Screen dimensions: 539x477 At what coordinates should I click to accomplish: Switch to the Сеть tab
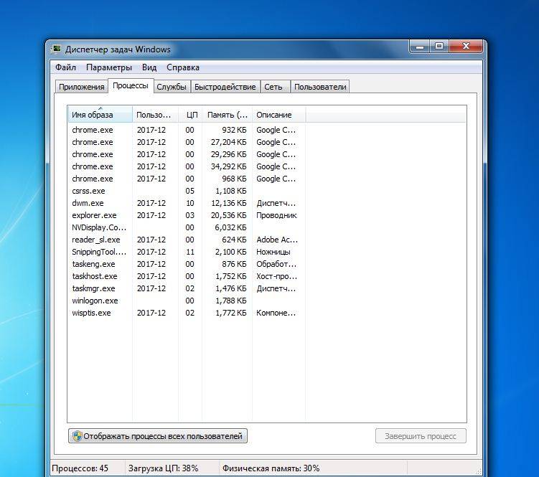click(273, 87)
